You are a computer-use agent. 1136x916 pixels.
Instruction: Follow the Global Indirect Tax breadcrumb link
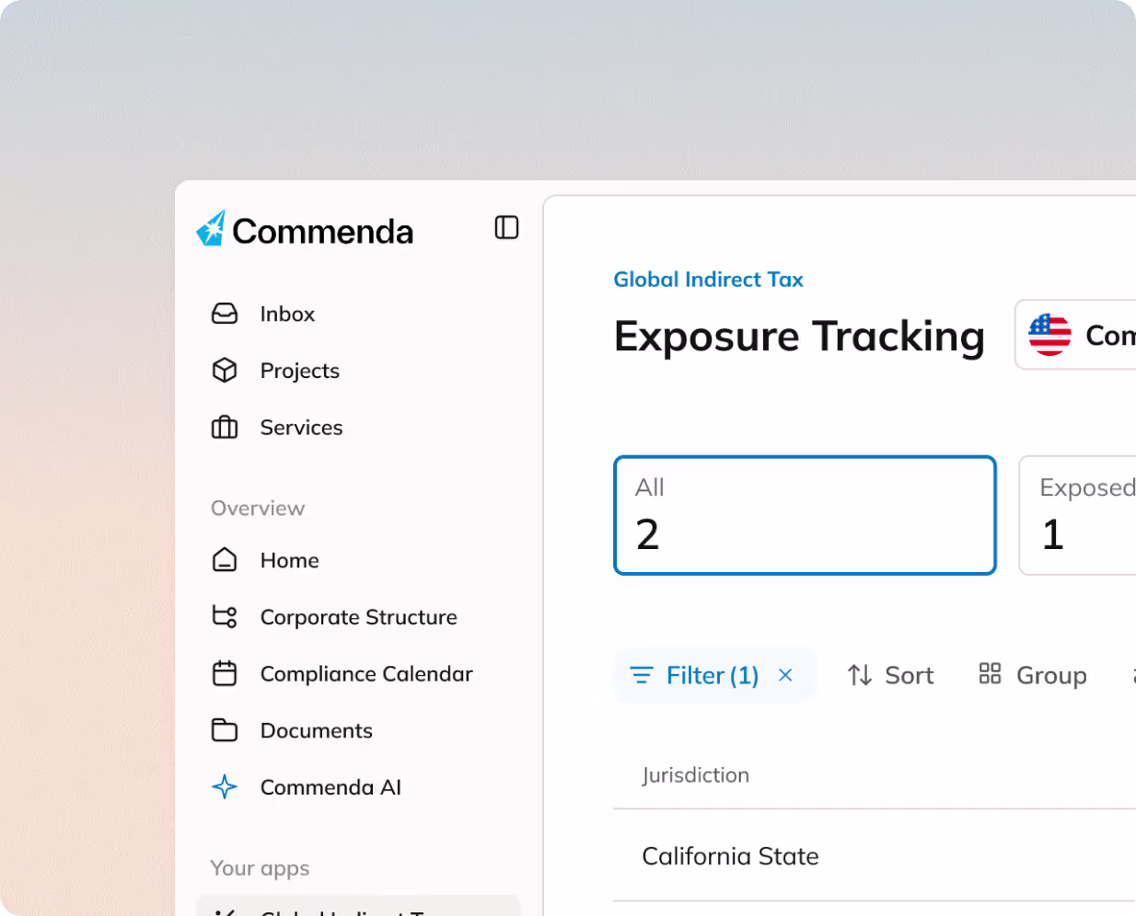tap(708, 280)
